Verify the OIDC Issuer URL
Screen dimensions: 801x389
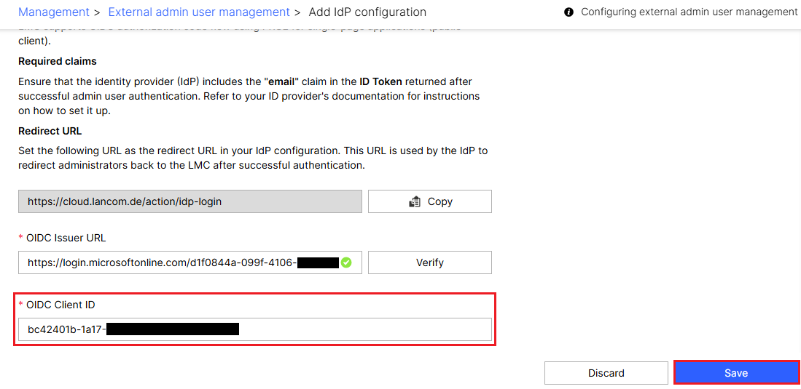pyautogui.click(x=429, y=262)
